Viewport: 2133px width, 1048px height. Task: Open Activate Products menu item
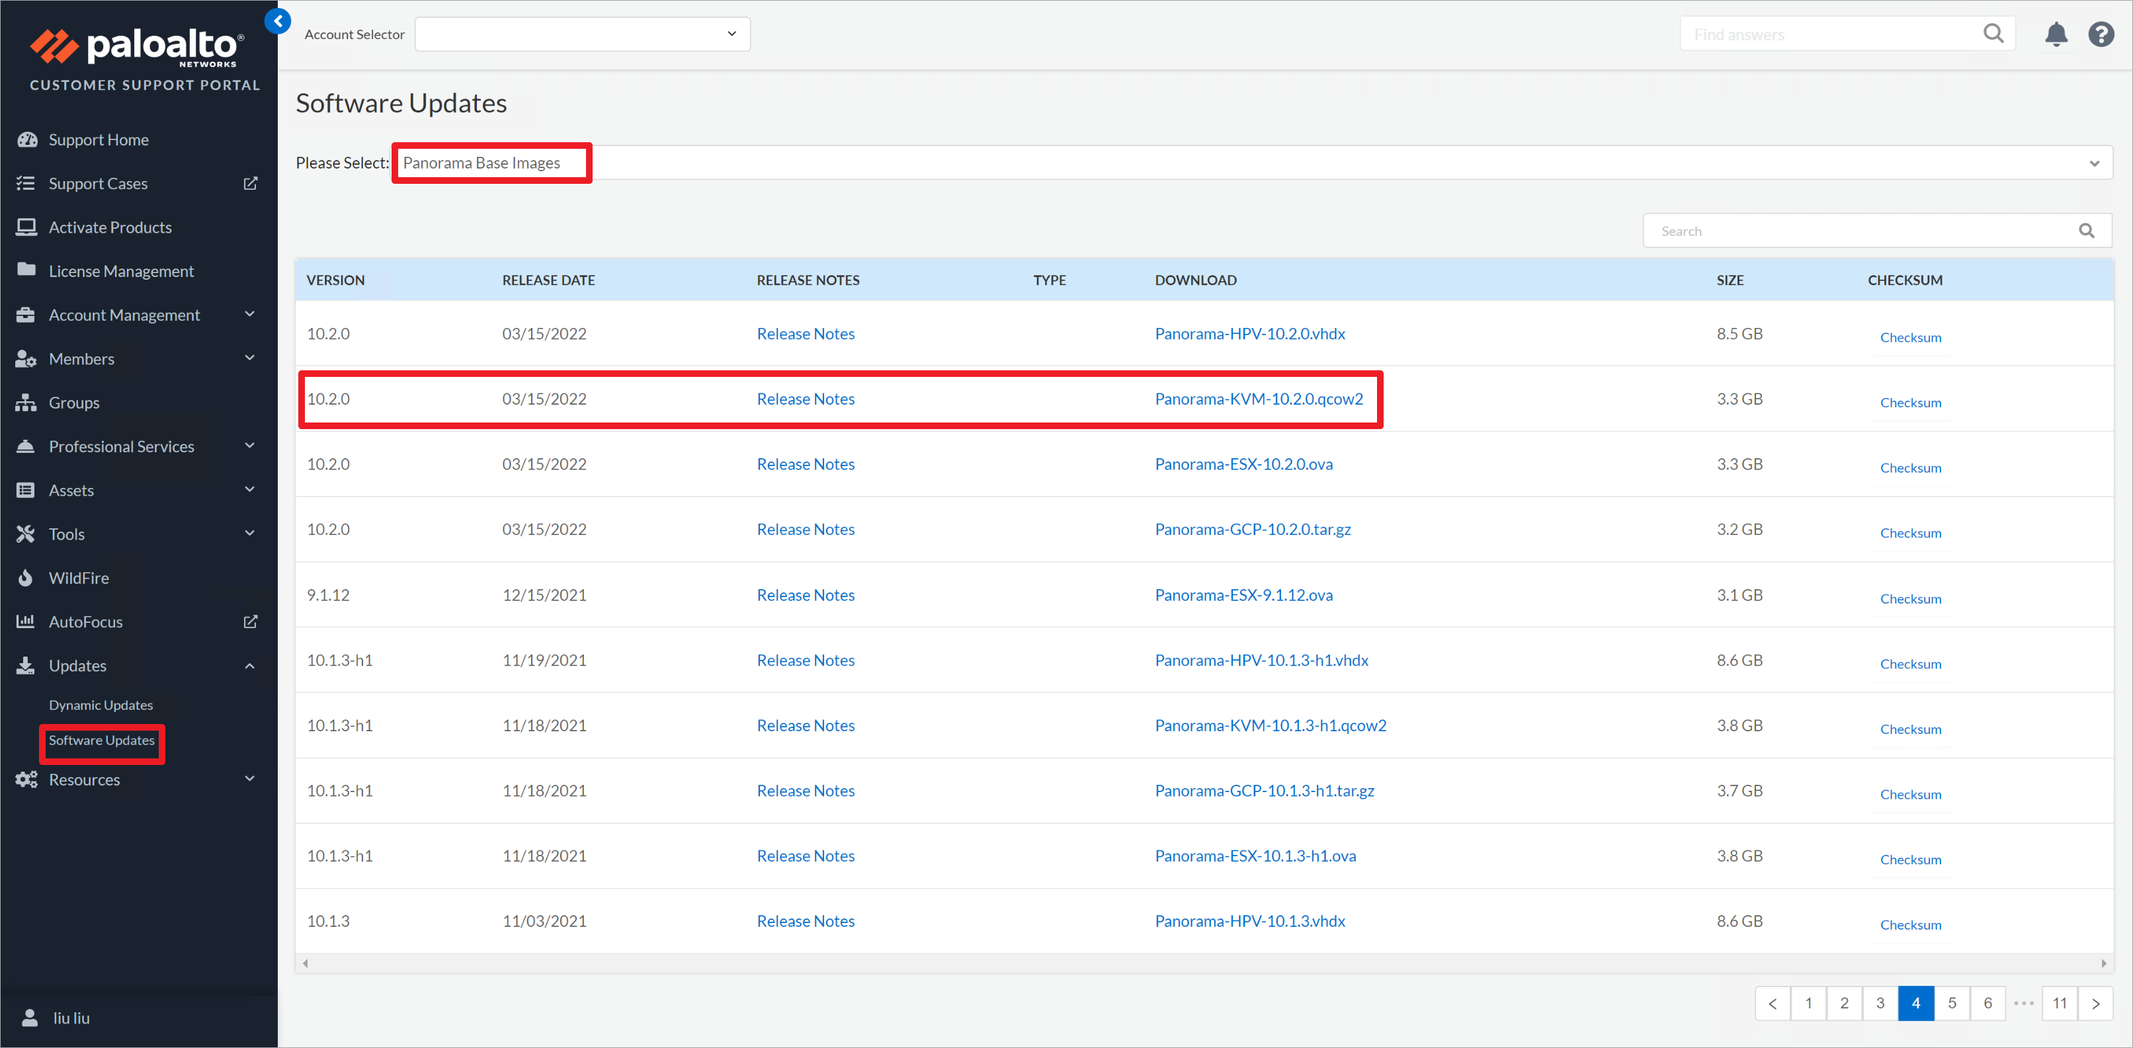(110, 227)
